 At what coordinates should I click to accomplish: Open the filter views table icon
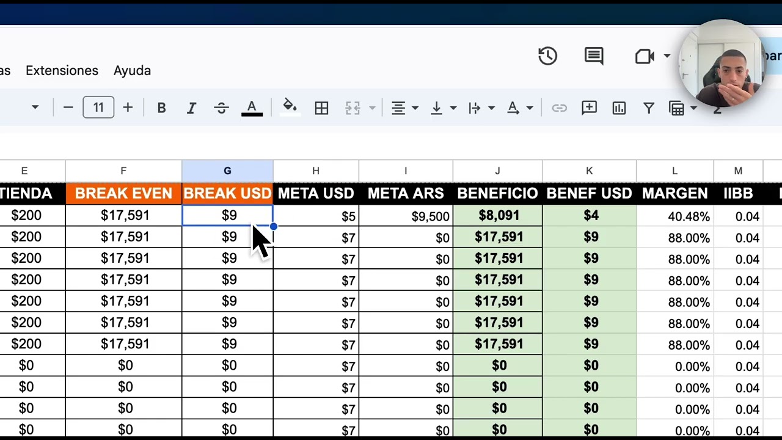tap(676, 108)
